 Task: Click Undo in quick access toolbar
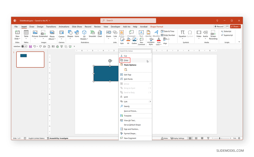pos(34,47)
